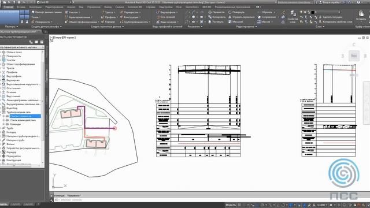Viewport: 370px width, 208px height.
Task: Click Сделать текущим layer button
Action: coord(331,17)
